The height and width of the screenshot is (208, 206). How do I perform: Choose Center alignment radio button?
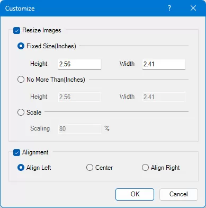(x=89, y=168)
